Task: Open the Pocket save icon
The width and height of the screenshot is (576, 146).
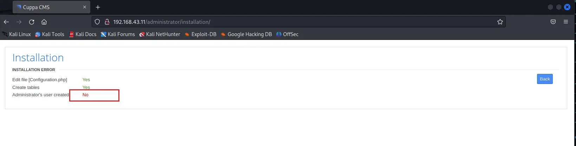Action: 553,22
